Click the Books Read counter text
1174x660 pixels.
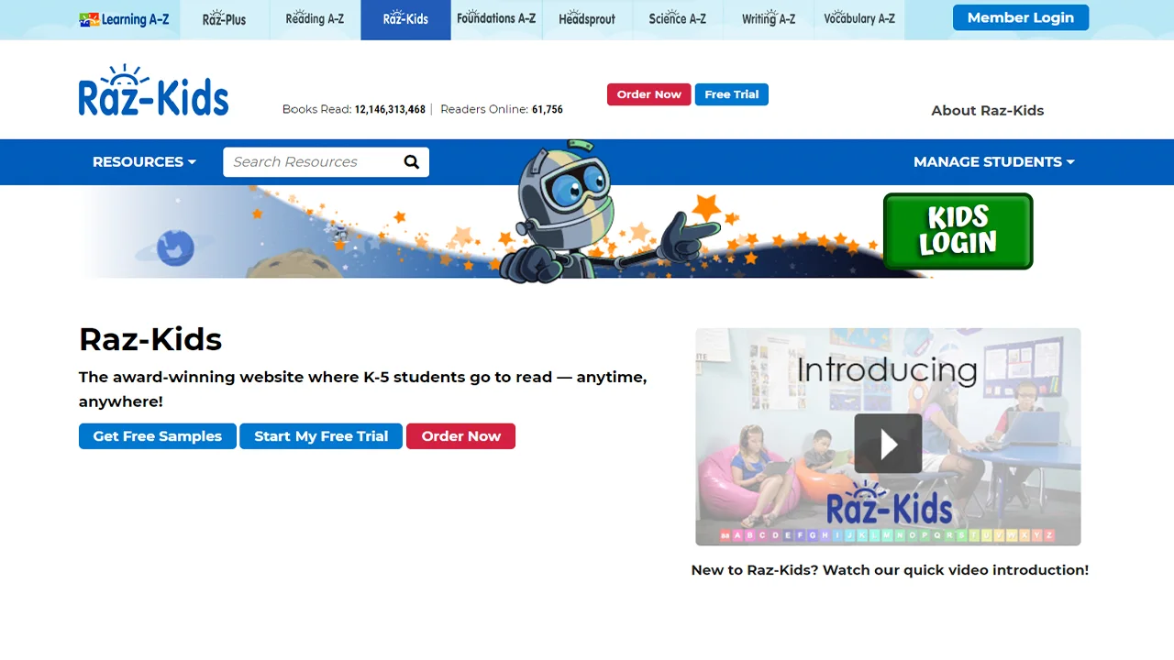[354, 109]
